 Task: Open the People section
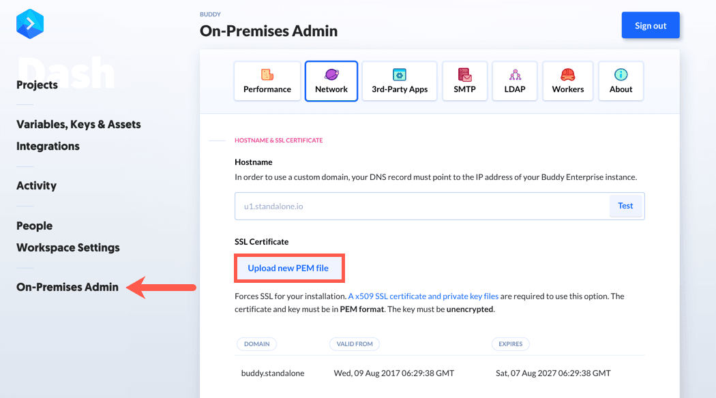point(34,226)
